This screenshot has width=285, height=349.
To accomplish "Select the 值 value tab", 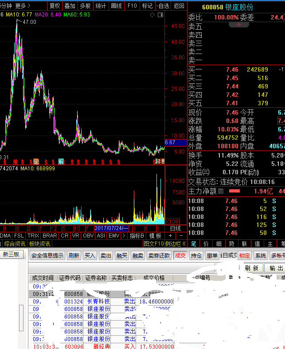I will [257, 244].
